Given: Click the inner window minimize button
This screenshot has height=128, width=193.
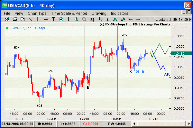Looking at the screenshot, I should click(x=184, y=12).
